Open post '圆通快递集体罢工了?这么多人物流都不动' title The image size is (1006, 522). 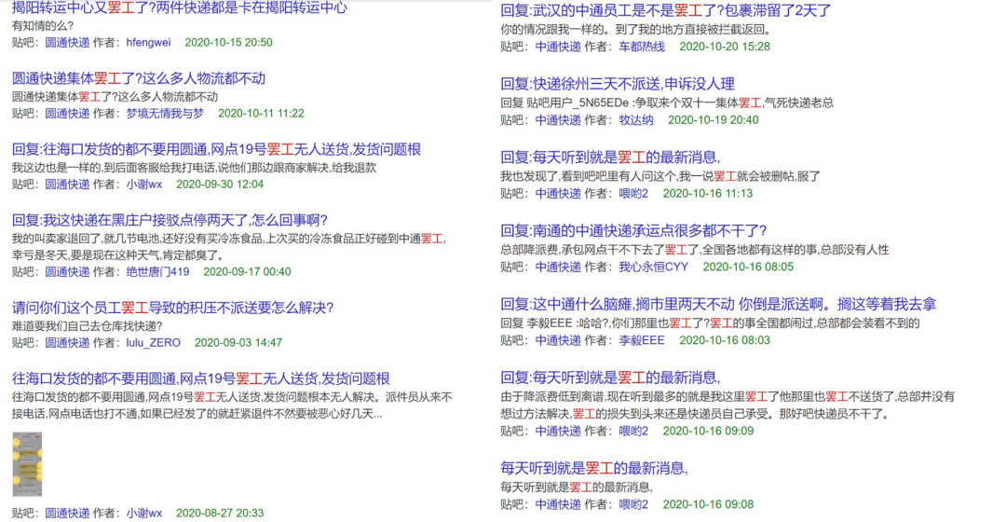pos(139,78)
